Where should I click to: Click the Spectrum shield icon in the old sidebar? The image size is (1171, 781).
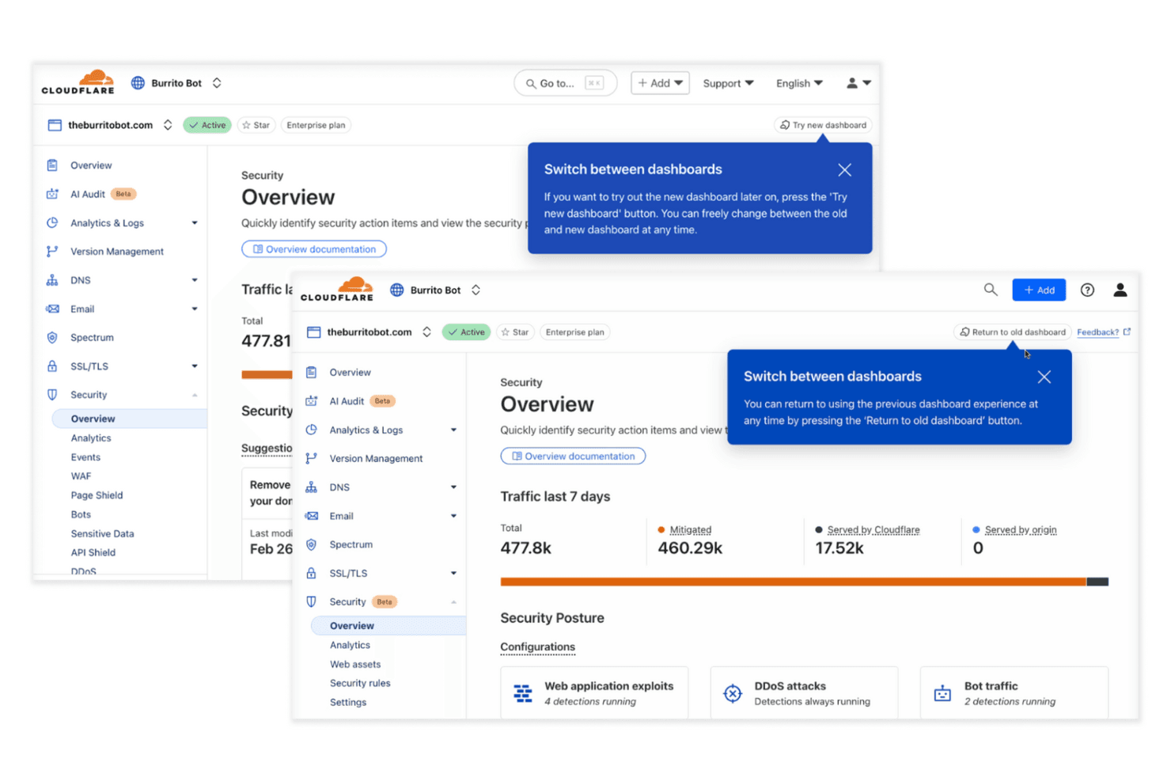tap(52, 338)
